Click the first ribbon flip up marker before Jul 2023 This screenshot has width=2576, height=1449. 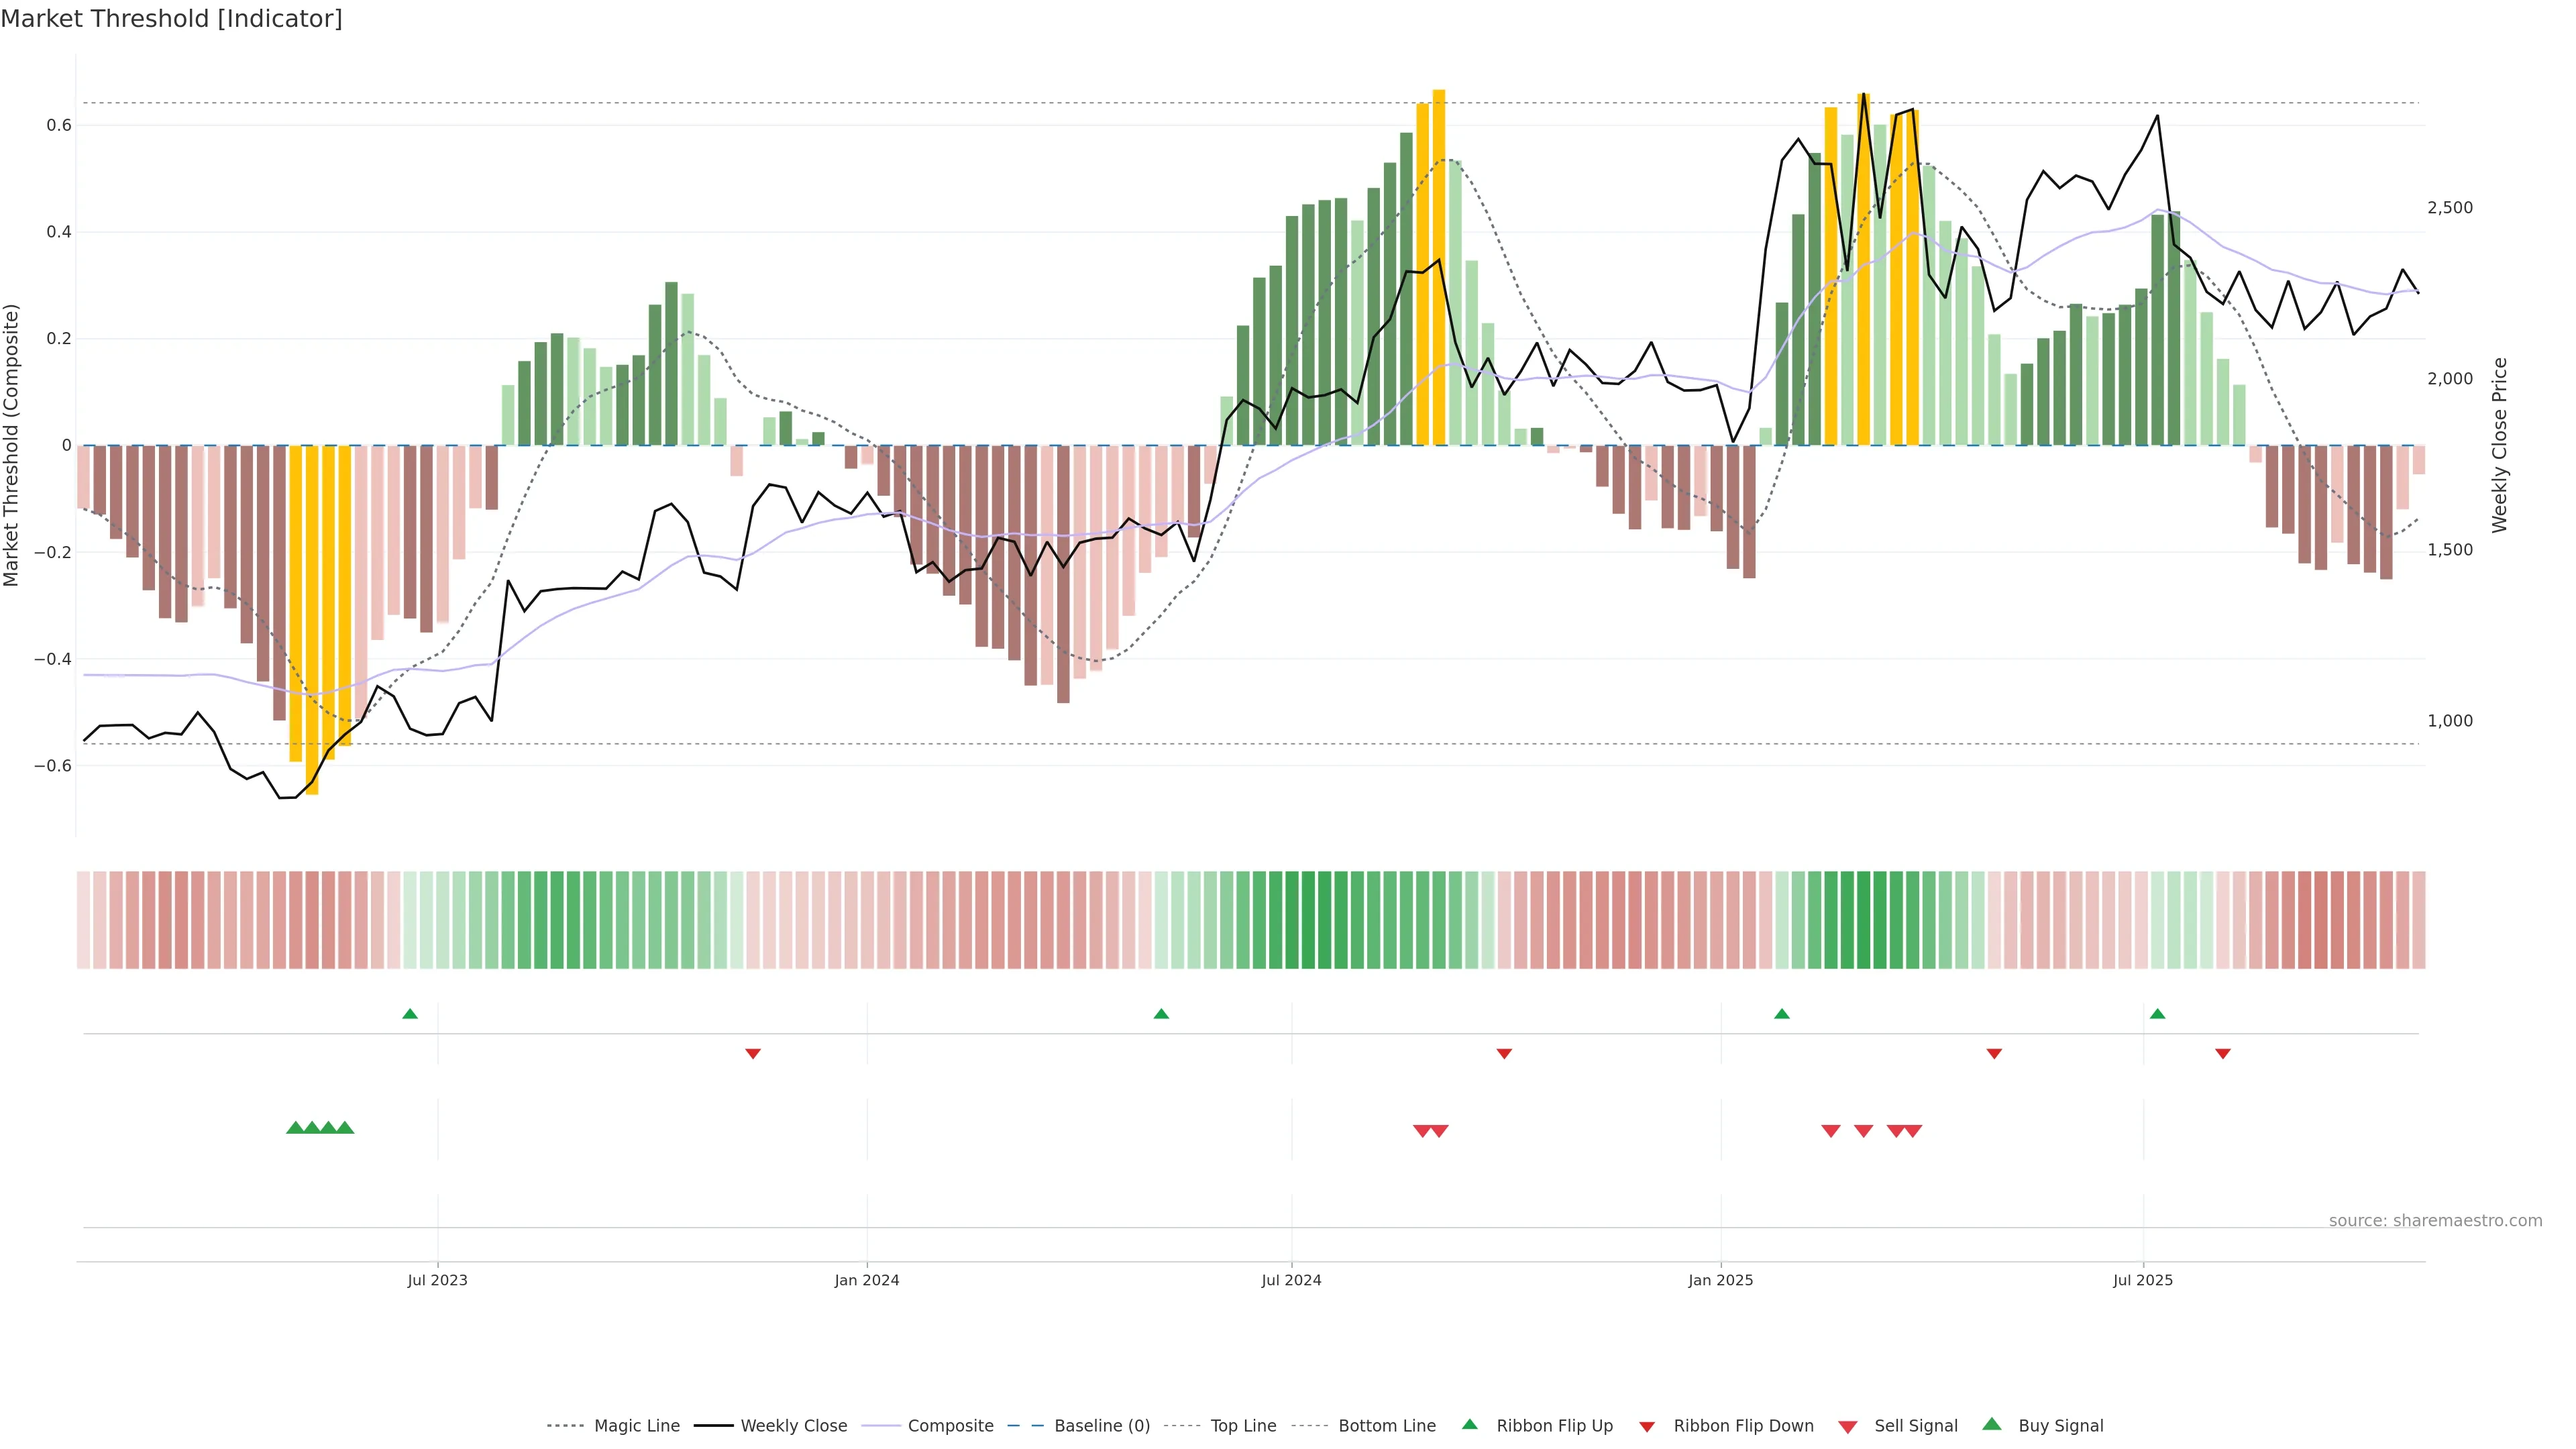tap(410, 1014)
